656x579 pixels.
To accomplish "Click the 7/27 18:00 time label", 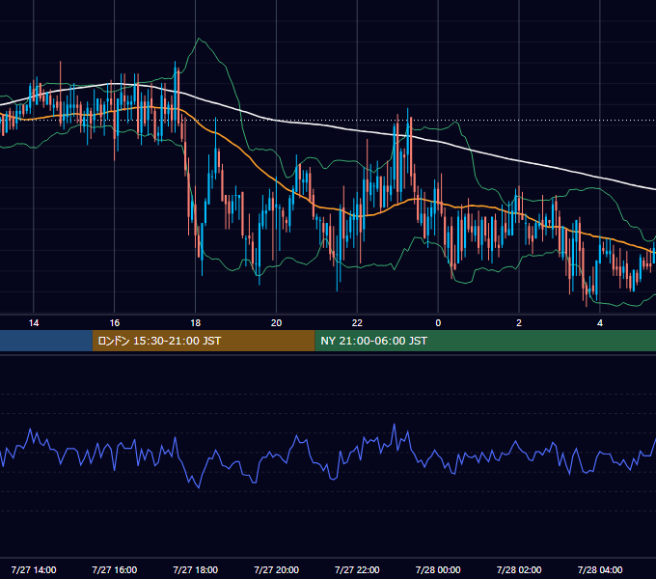I will coord(196,569).
